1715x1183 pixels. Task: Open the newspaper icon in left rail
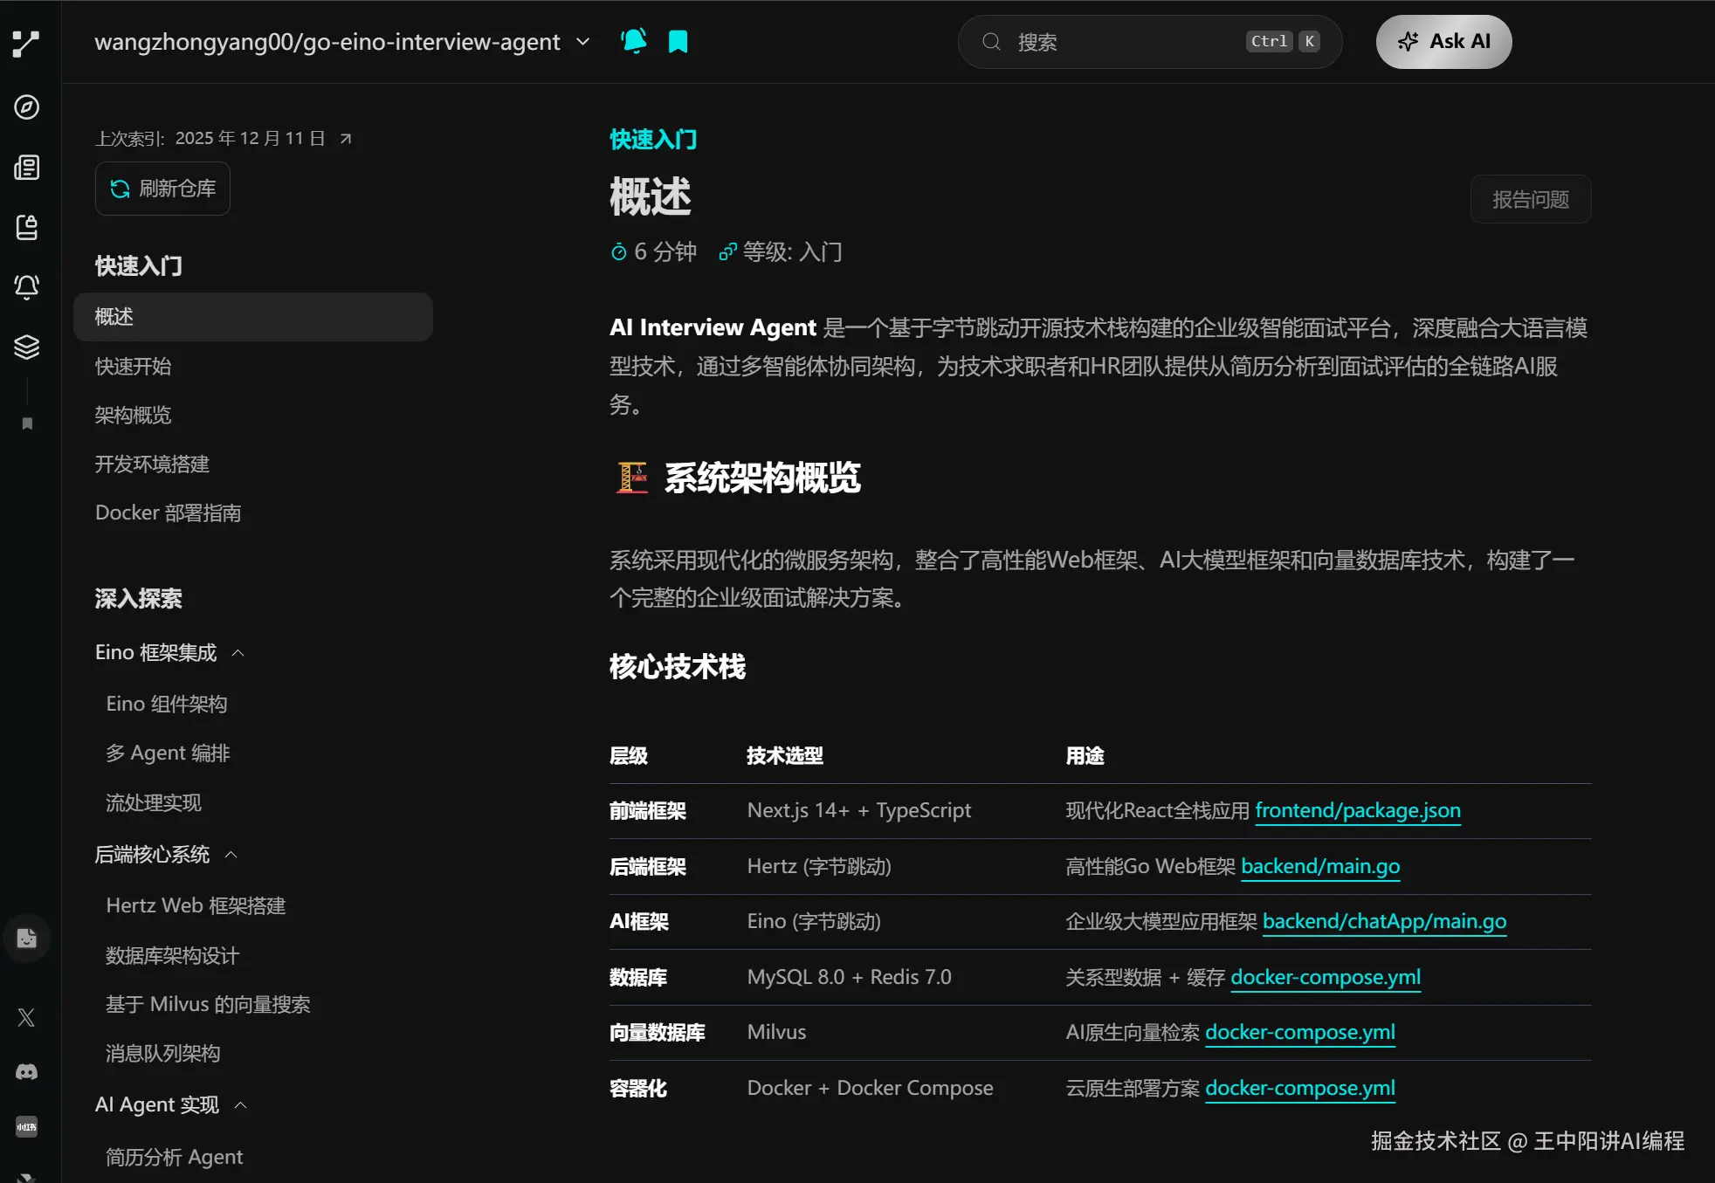point(27,168)
